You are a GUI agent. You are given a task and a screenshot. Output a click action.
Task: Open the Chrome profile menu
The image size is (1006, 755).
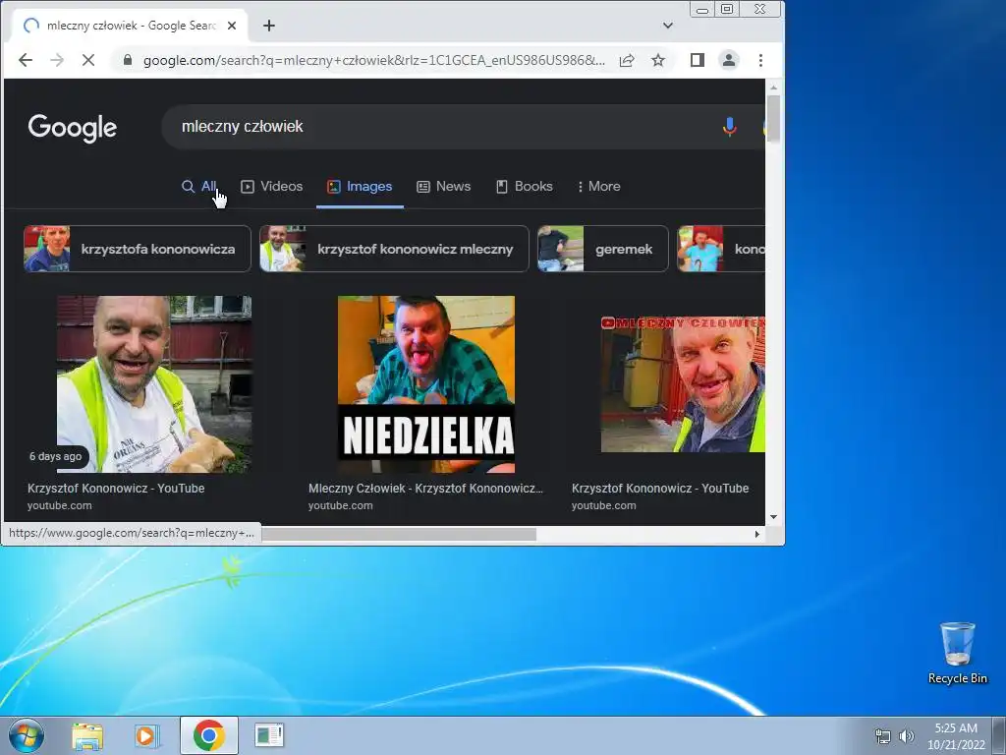(729, 60)
